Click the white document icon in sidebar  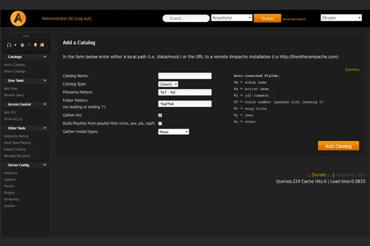[36, 45]
